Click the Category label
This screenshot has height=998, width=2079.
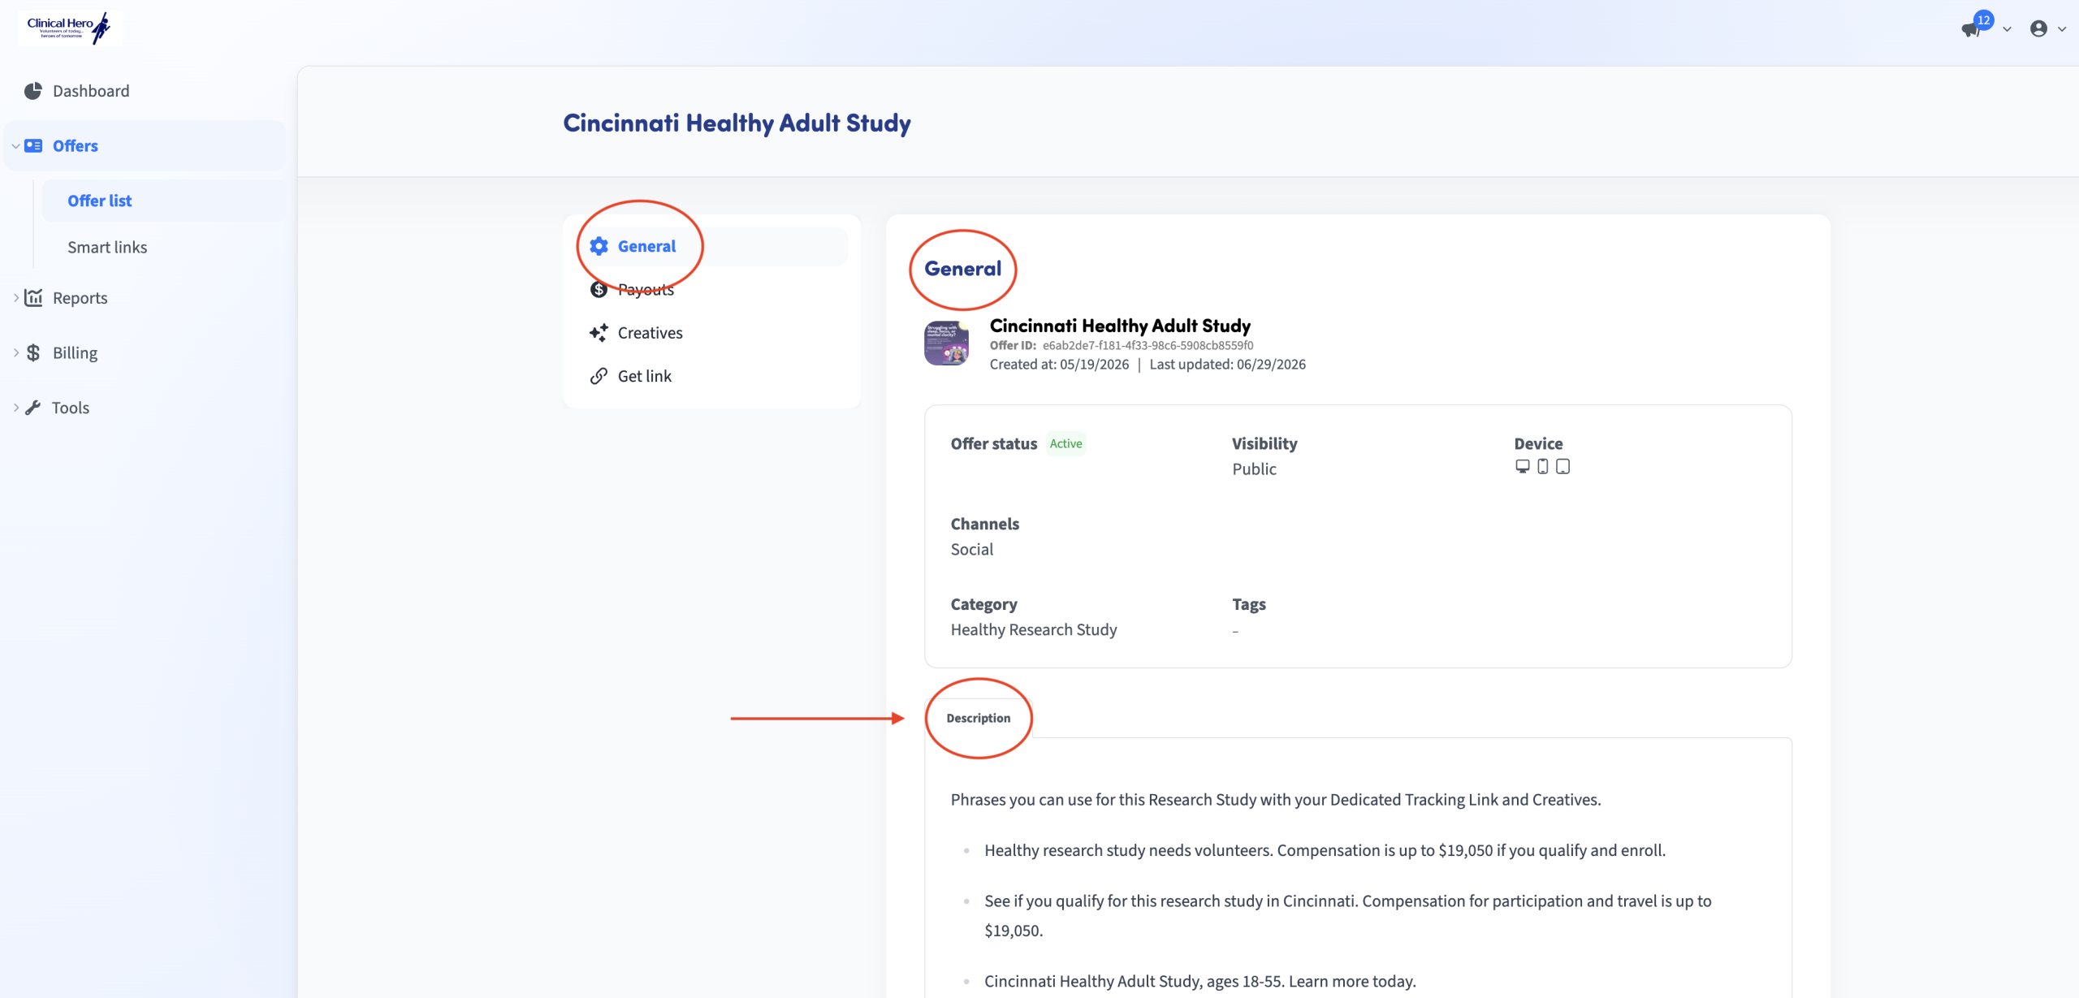(983, 604)
